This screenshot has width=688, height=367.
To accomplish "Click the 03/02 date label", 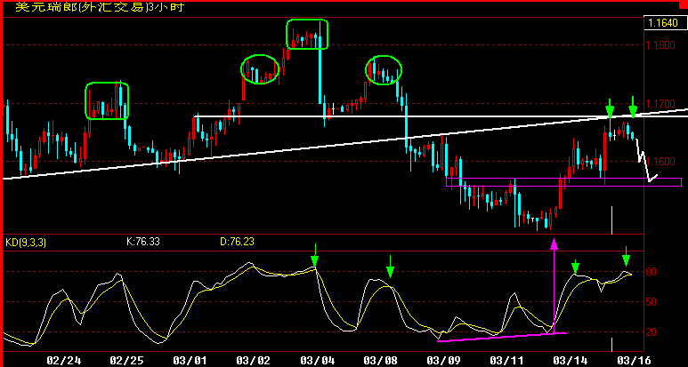I will tap(253, 360).
